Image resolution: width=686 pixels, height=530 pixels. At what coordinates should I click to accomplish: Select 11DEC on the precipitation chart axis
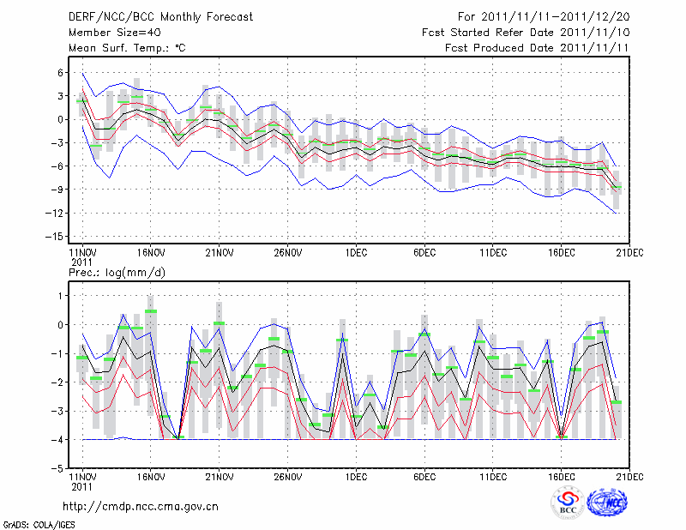493,475
